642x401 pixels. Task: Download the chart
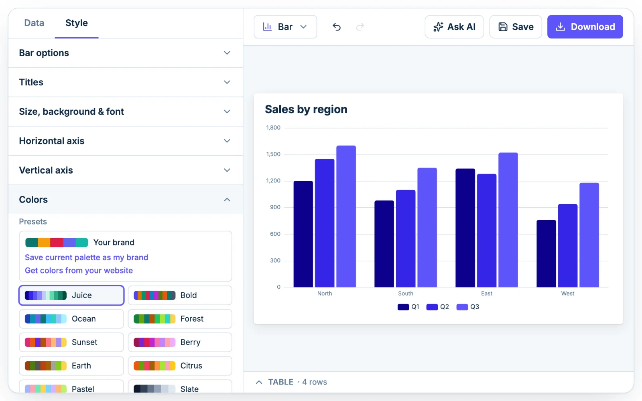point(585,27)
